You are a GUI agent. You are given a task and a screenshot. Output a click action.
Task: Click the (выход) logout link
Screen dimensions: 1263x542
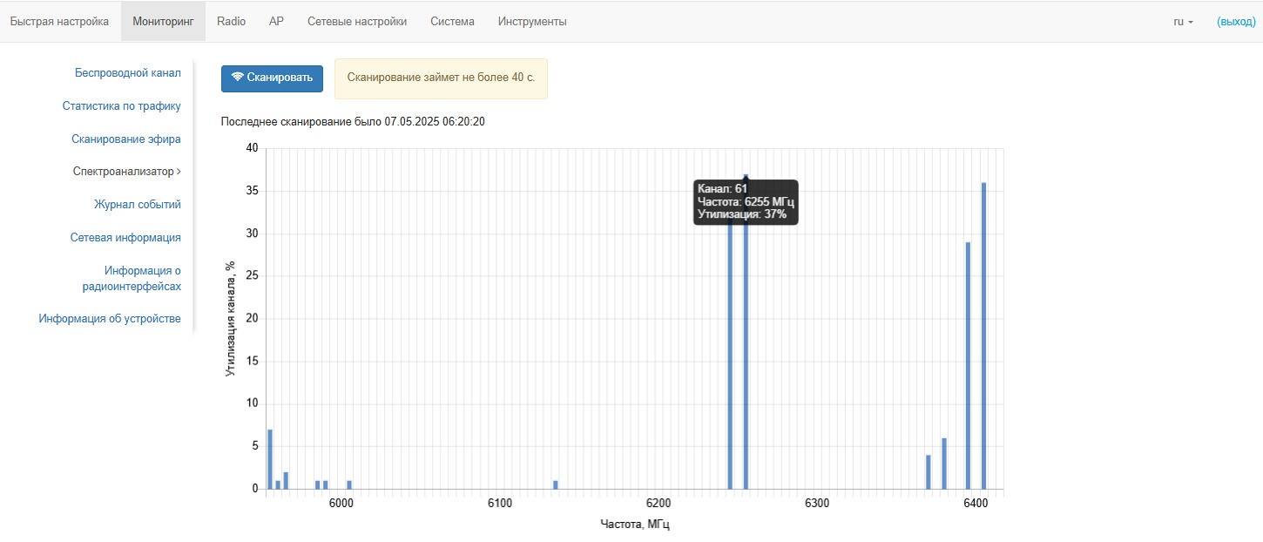[1236, 22]
